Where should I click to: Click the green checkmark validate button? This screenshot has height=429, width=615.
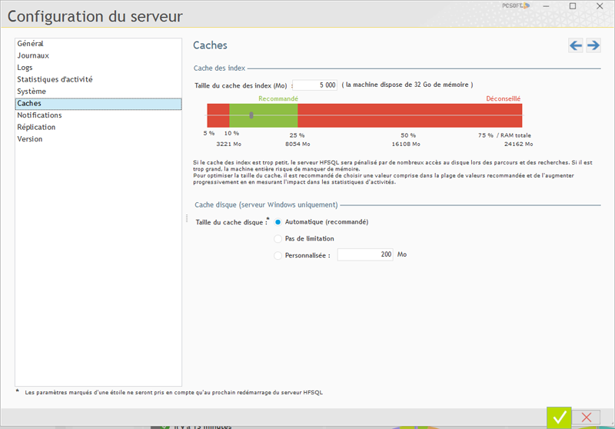(x=559, y=417)
